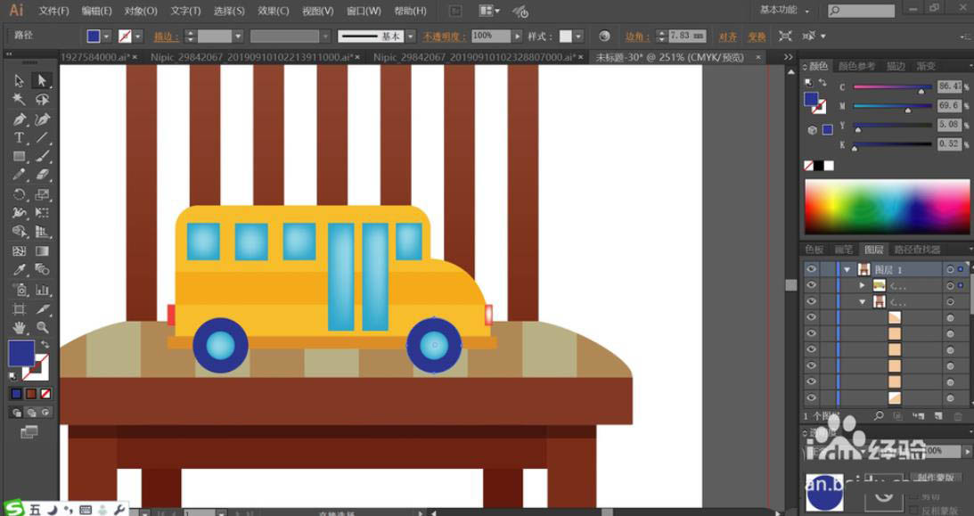Open the 效果(C) menu
This screenshot has height=516, width=974.
click(274, 12)
